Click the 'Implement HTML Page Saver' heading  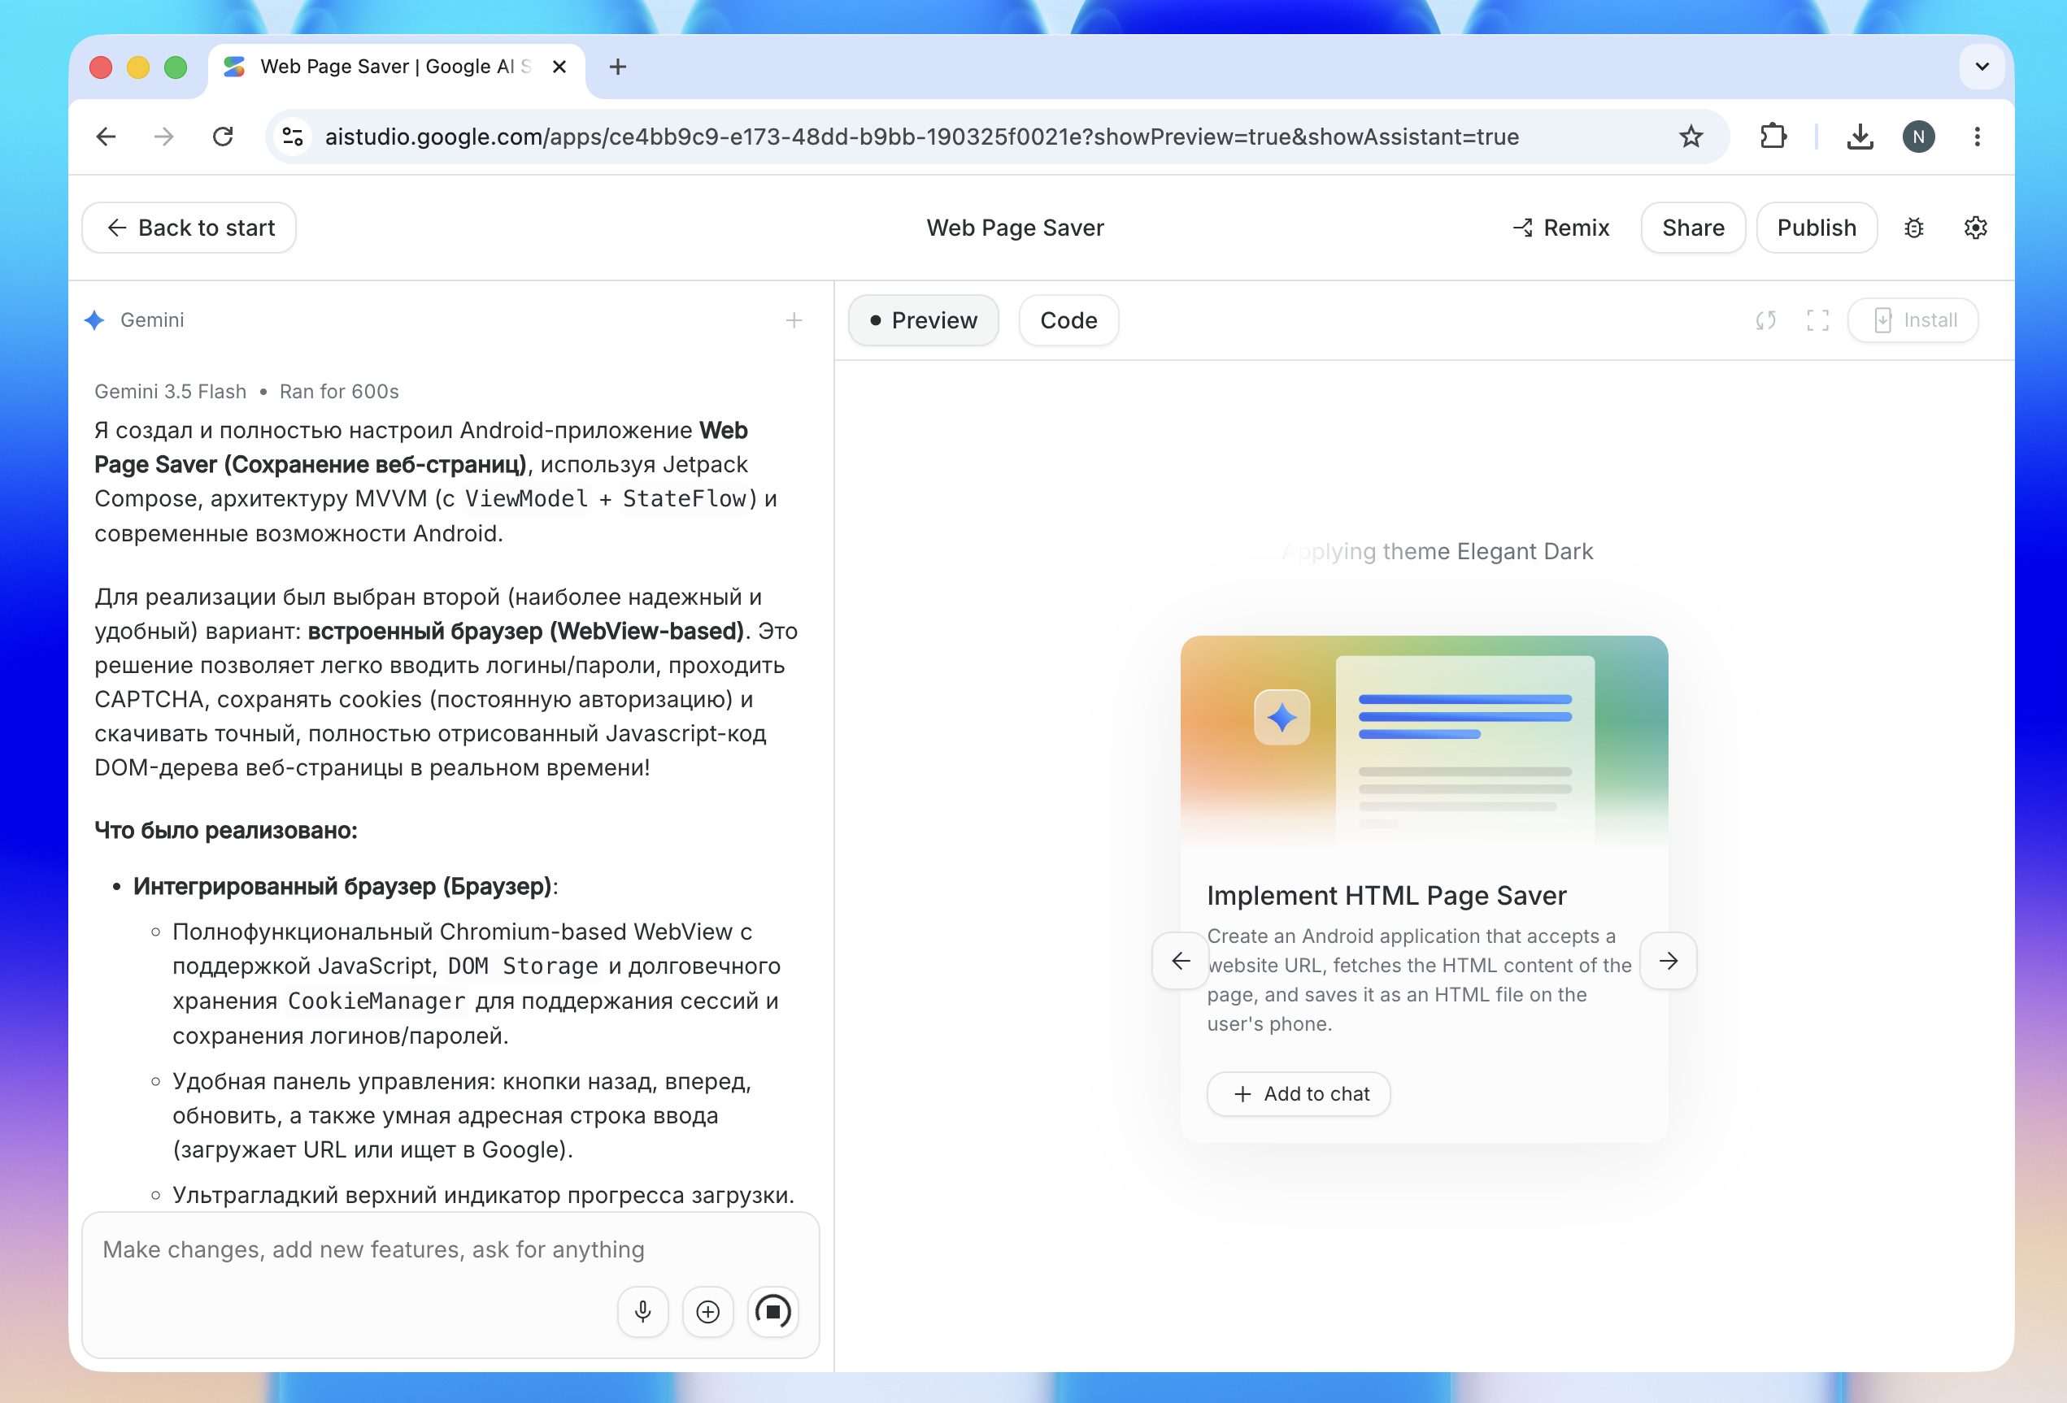coord(1386,897)
